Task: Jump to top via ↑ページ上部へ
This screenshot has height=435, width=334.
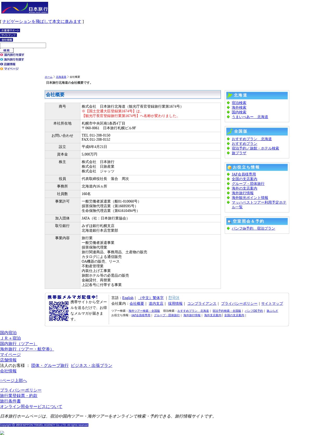Action: [x=14, y=380]
